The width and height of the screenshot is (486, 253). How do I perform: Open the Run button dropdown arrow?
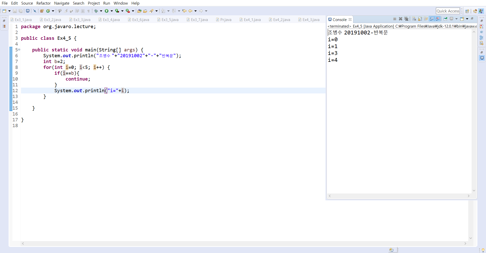coord(112,11)
